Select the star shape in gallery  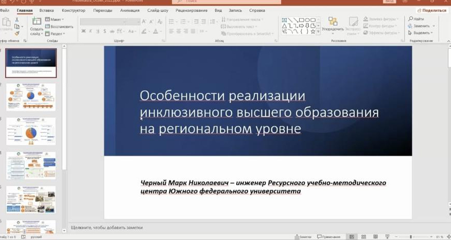pyautogui.click(x=313, y=31)
